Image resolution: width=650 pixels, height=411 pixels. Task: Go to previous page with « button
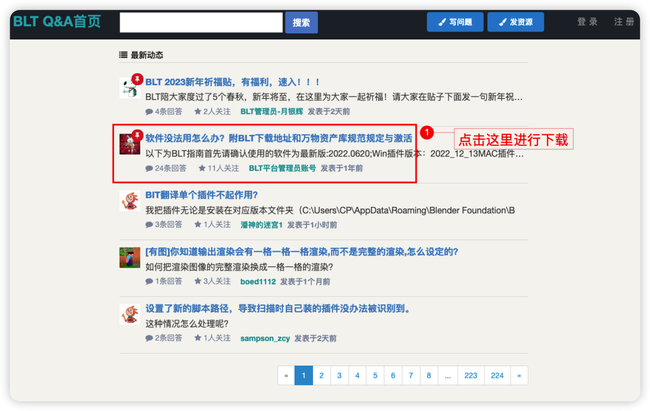286,376
